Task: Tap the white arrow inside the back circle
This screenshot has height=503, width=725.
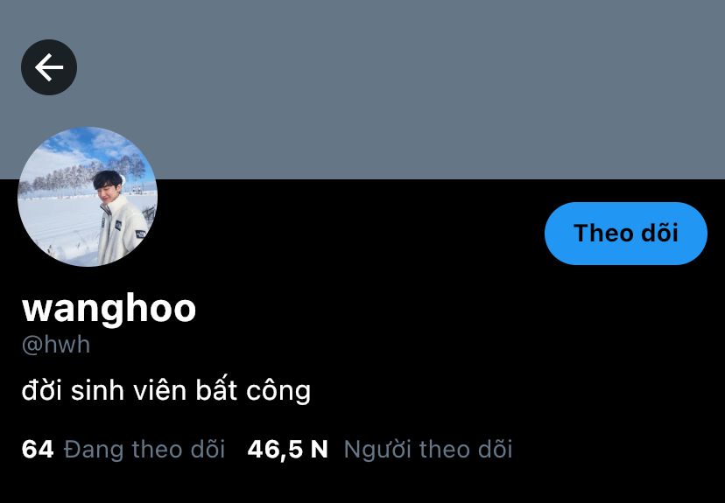Action: point(49,67)
